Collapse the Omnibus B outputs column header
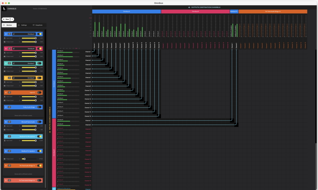 pos(195,12)
